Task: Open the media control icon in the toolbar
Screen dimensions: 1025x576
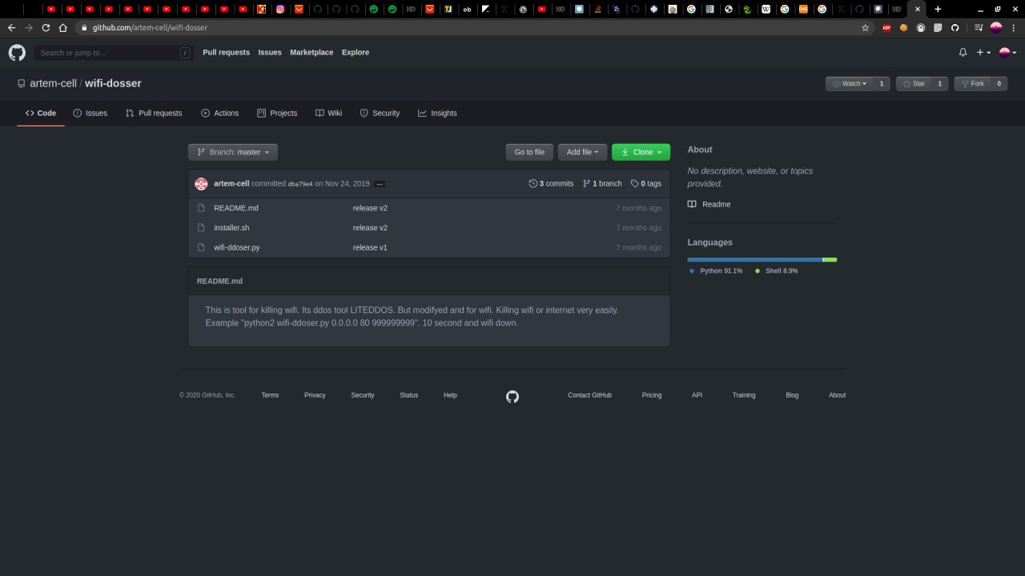Action: pyautogui.click(x=979, y=27)
